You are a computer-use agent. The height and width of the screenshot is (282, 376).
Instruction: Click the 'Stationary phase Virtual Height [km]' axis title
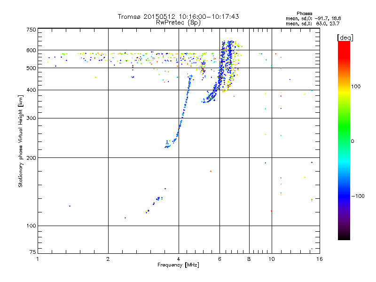20,141
